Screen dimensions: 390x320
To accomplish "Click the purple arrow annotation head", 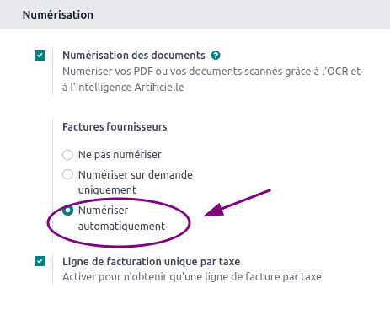I will click(x=214, y=211).
